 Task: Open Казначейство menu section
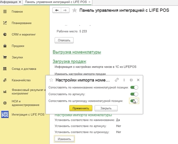(21, 80)
